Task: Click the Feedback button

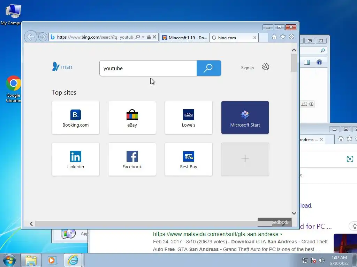Action: [274, 222]
